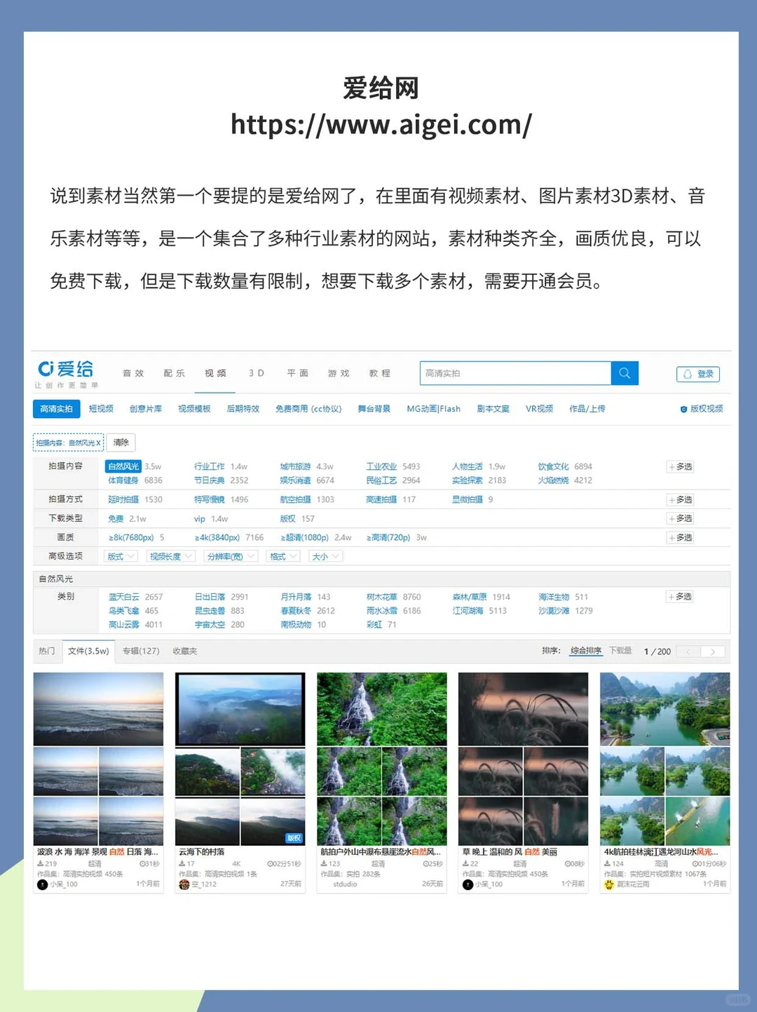Open the 分辨率(宽) dropdown
This screenshot has width=757, height=1012.
tap(231, 556)
